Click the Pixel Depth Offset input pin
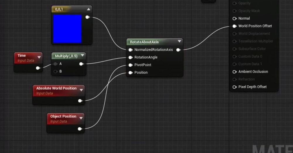The height and width of the screenshot is (153, 293). 234,87
